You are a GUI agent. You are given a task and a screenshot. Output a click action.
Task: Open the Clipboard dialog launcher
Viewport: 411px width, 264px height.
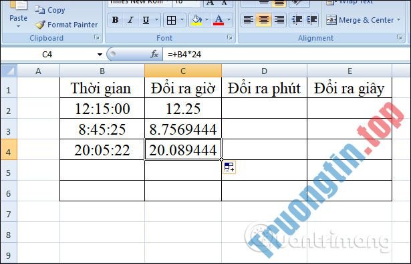click(97, 37)
